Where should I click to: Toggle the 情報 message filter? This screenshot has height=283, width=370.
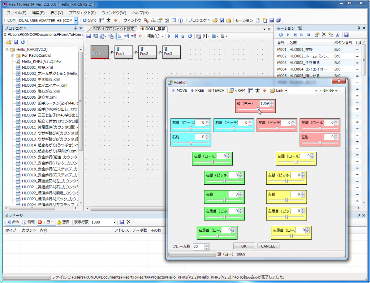pyautogui.click(x=29, y=222)
